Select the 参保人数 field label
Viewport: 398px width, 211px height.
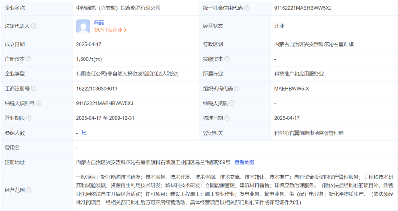15,133
